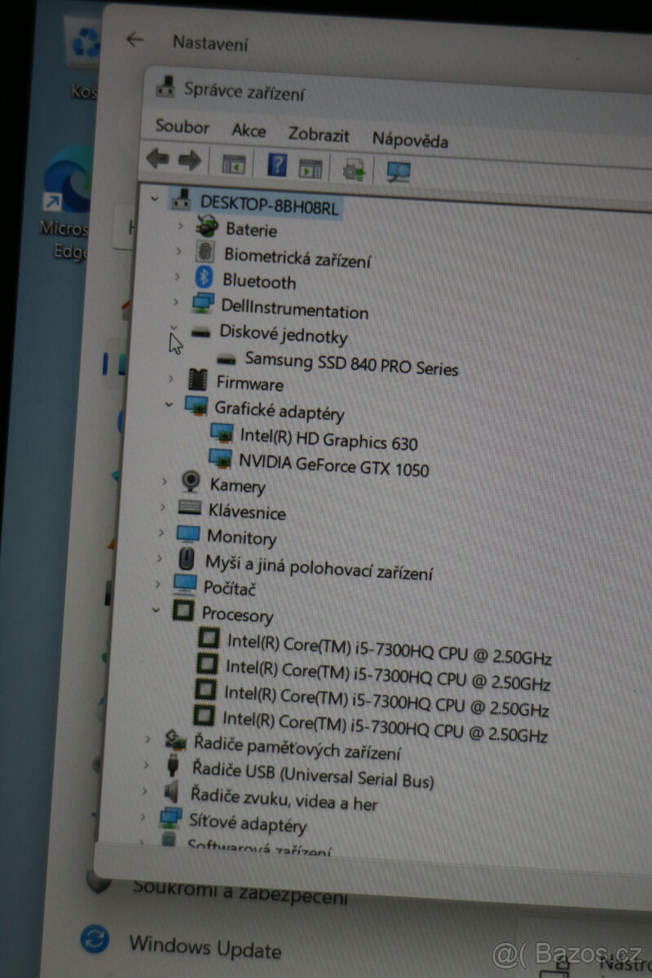Click the Řadiče zvuku speaker icon
The width and height of the screenshot is (652, 978).
tap(171, 791)
